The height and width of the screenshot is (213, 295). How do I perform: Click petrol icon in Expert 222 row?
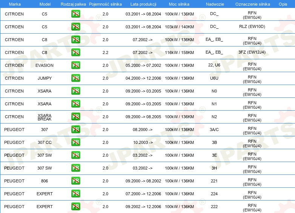click(75, 206)
